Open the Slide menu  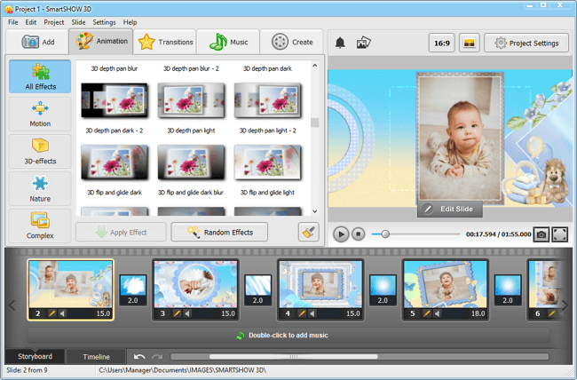(78, 22)
